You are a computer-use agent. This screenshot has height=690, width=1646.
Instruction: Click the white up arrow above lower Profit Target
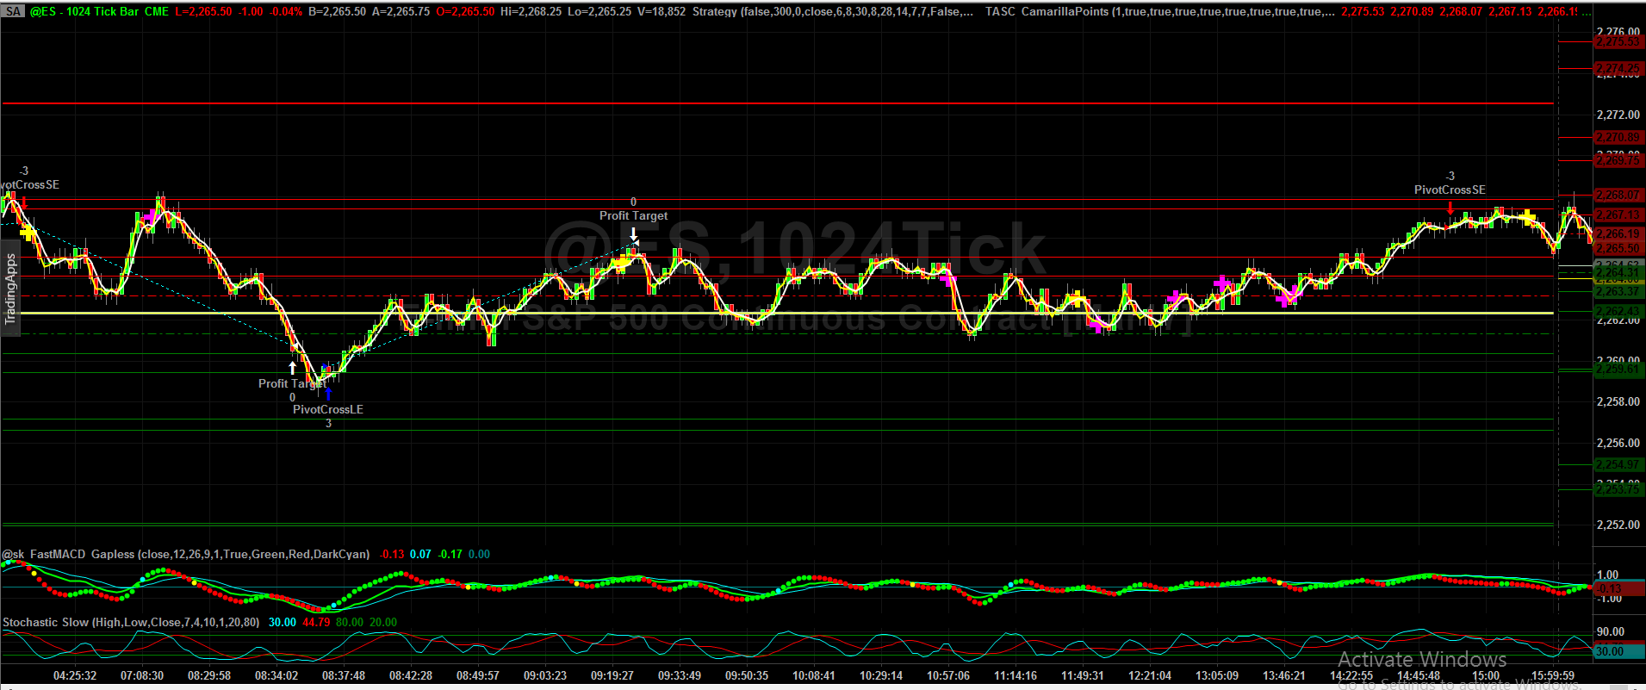tap(293, 368)
